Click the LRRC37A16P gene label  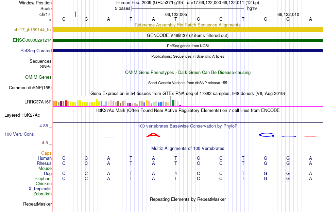click(38, 102)
